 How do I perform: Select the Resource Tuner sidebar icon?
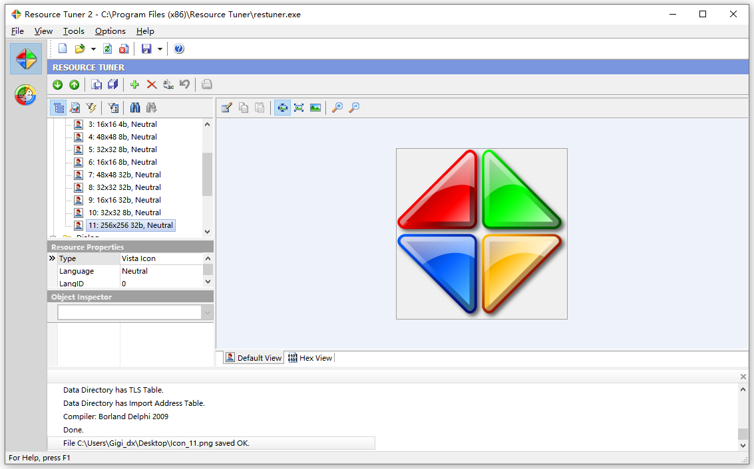coord(26,58)
